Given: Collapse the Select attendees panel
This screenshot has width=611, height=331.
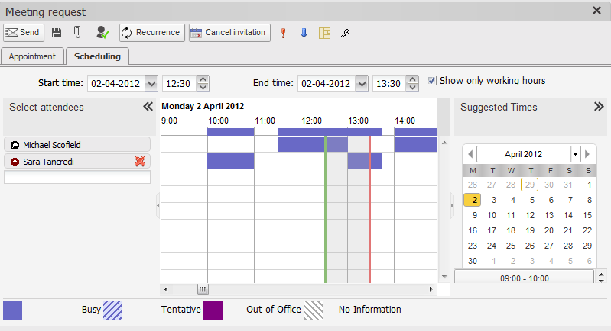Looking at the screenshot, I should click(148, 108).
